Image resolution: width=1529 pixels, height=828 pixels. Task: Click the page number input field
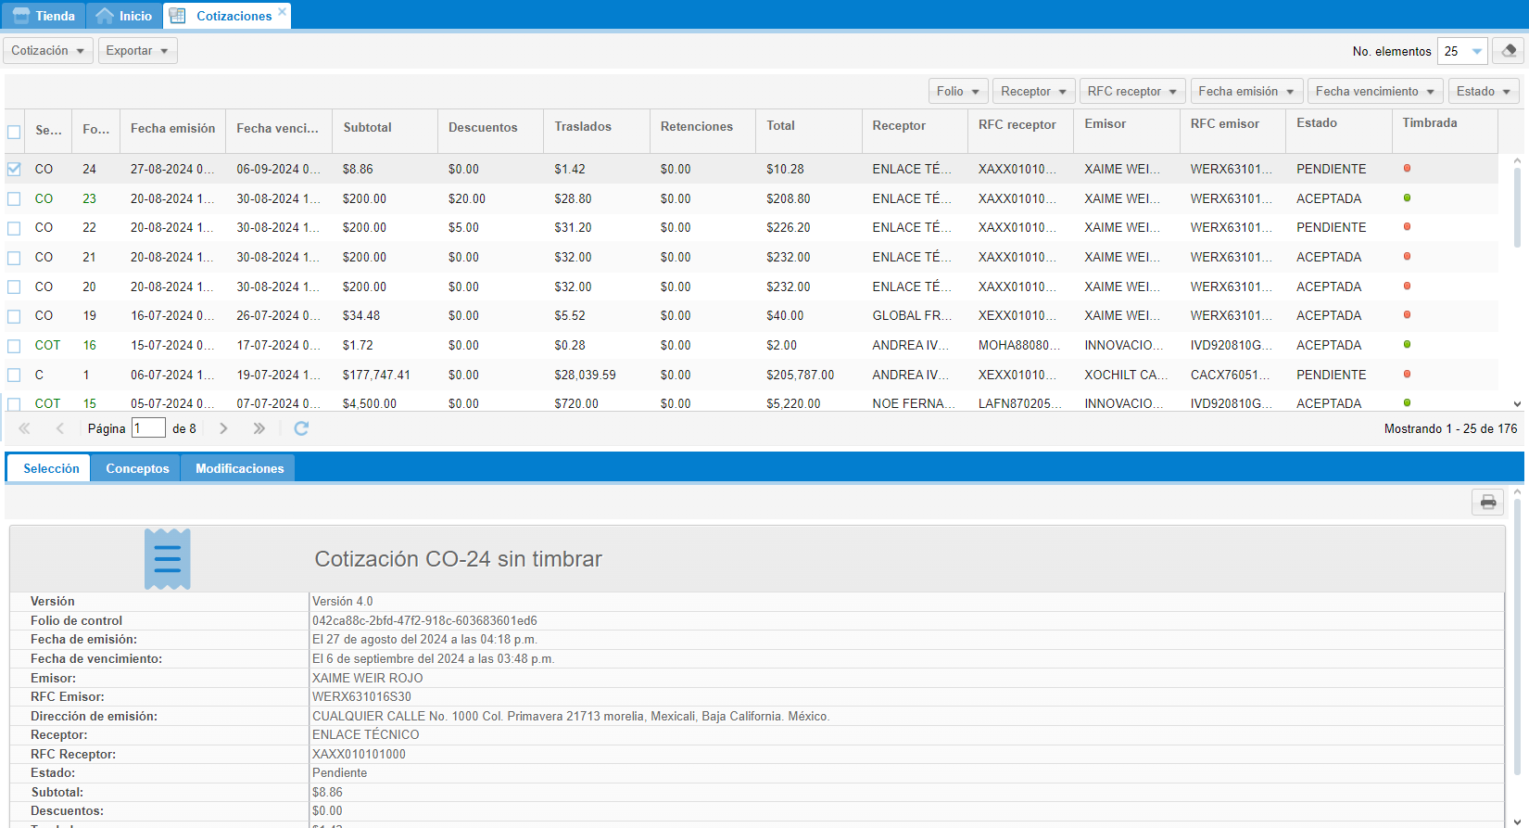(148, 428)
